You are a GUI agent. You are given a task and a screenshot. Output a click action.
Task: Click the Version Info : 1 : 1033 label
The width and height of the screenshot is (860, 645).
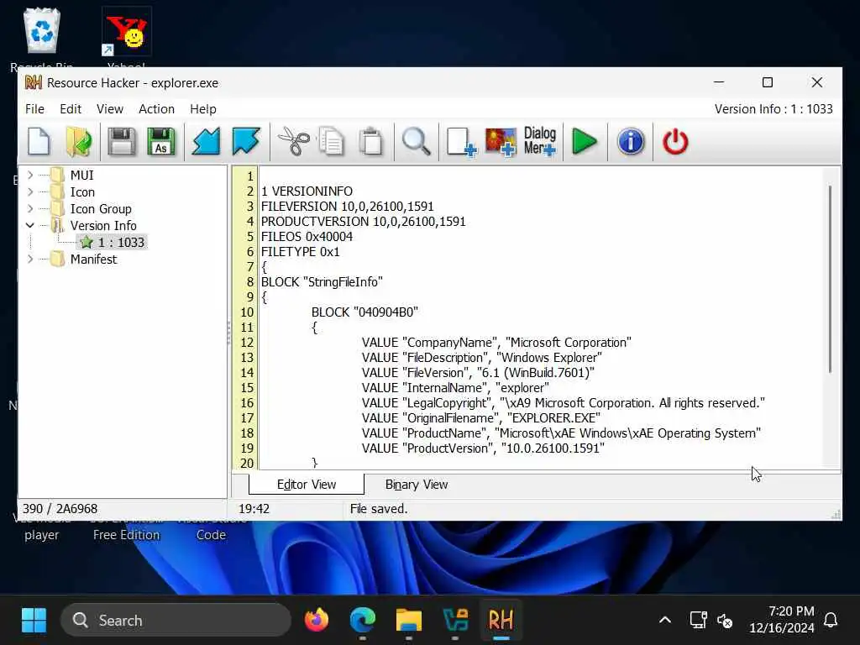coord(773,108)
